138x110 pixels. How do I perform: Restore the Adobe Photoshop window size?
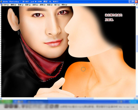pos(133,2)
